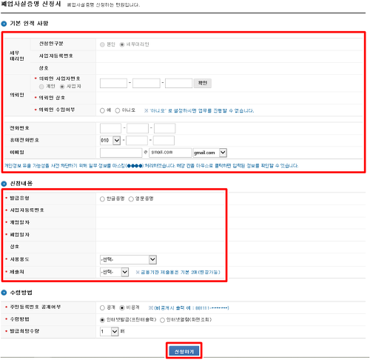This screenshot has width=370, height=360.
Task: Focus last 의뢰인 사업자번호 input box
Action: pyautogui.click(x=179, y=83)
